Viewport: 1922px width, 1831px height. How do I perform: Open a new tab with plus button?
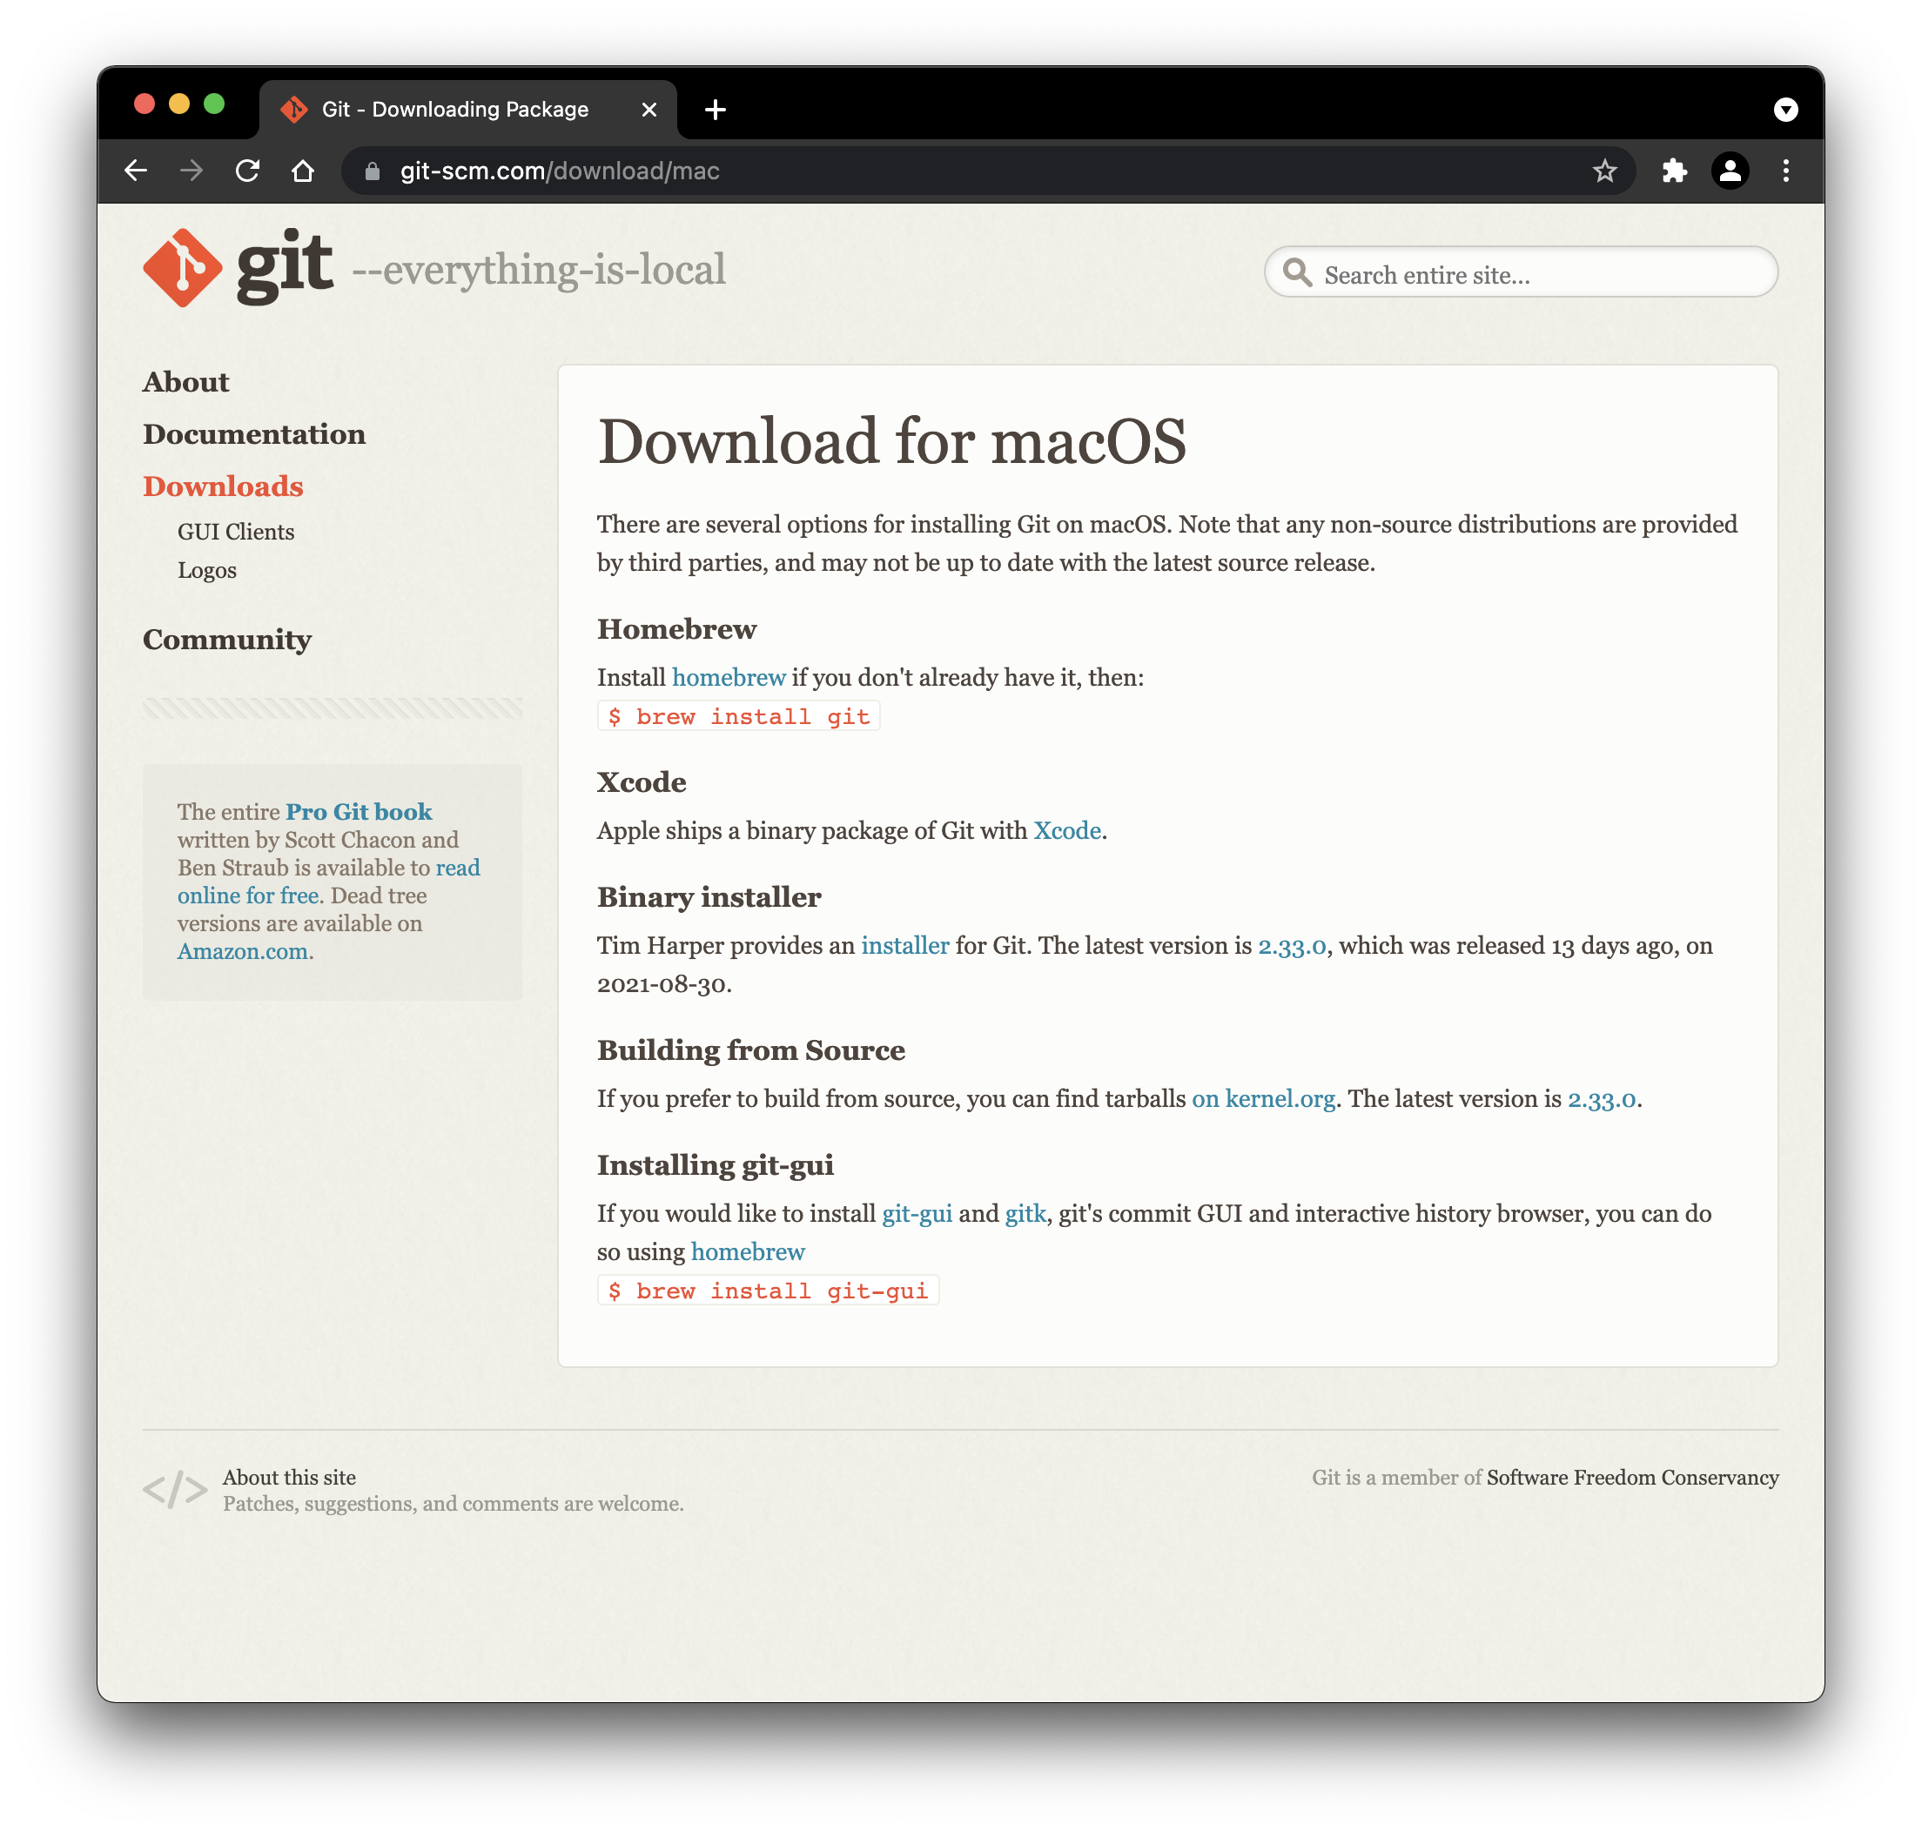tap(716, 110)
